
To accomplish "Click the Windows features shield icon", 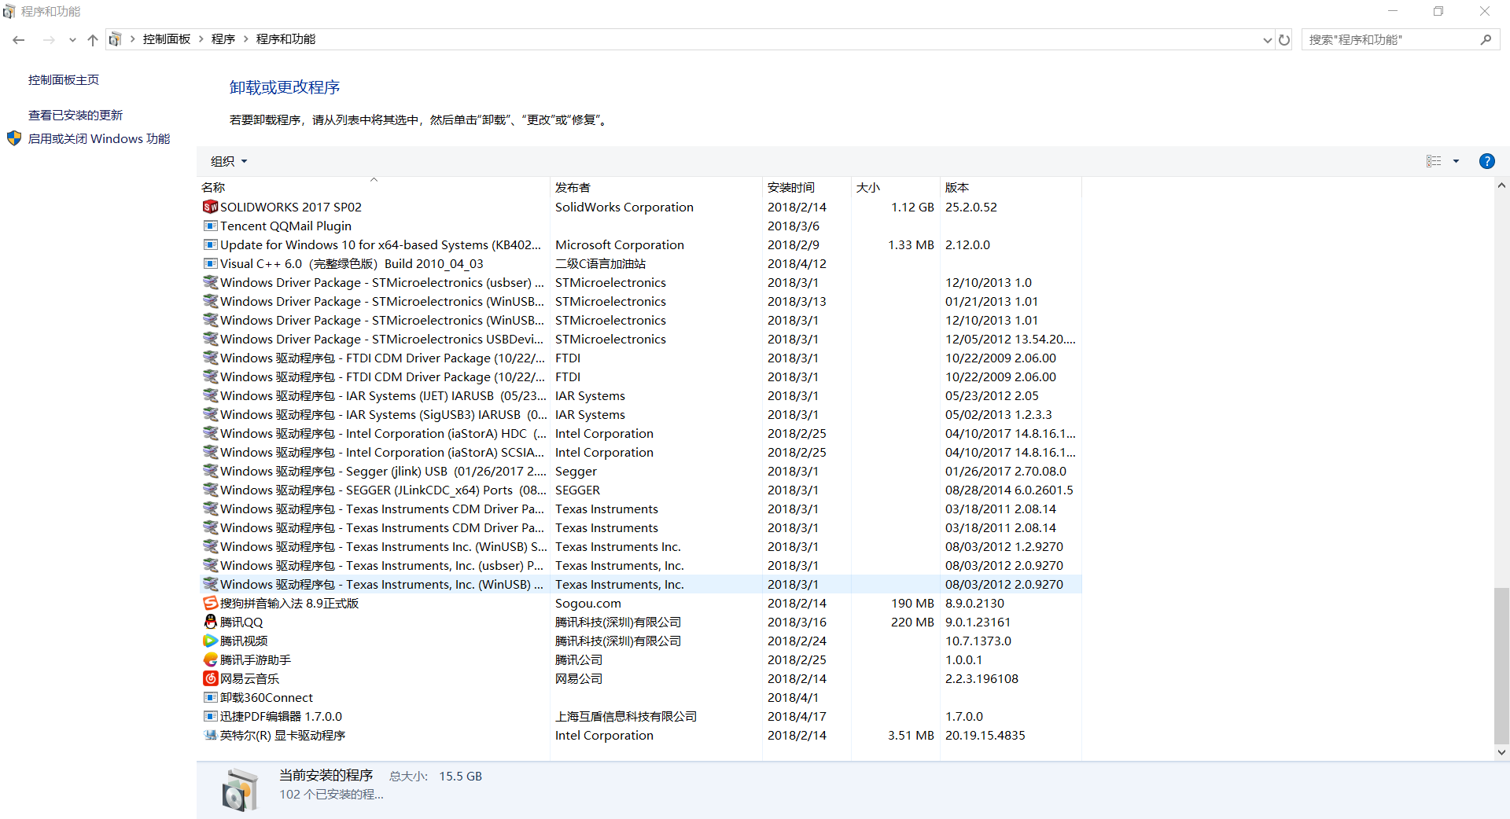I will click(14, 138).
